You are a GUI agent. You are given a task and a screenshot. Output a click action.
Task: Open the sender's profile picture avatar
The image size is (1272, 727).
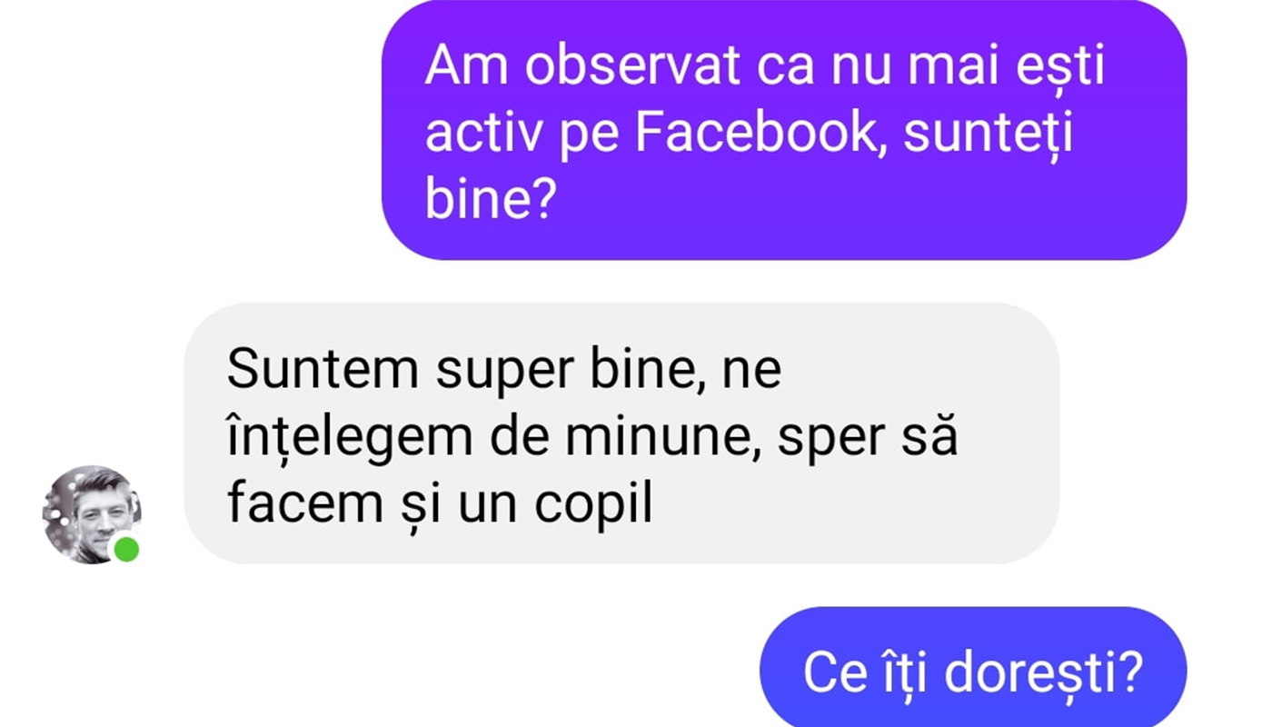[x=91, y=514]
